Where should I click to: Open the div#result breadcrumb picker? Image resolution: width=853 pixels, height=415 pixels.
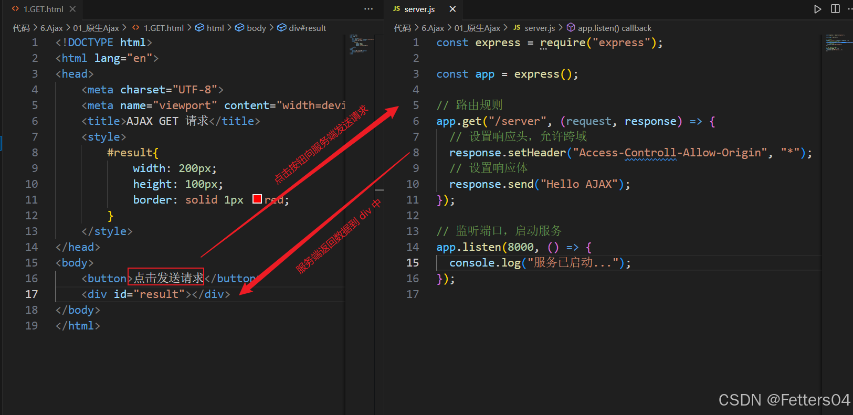point(308,28)
